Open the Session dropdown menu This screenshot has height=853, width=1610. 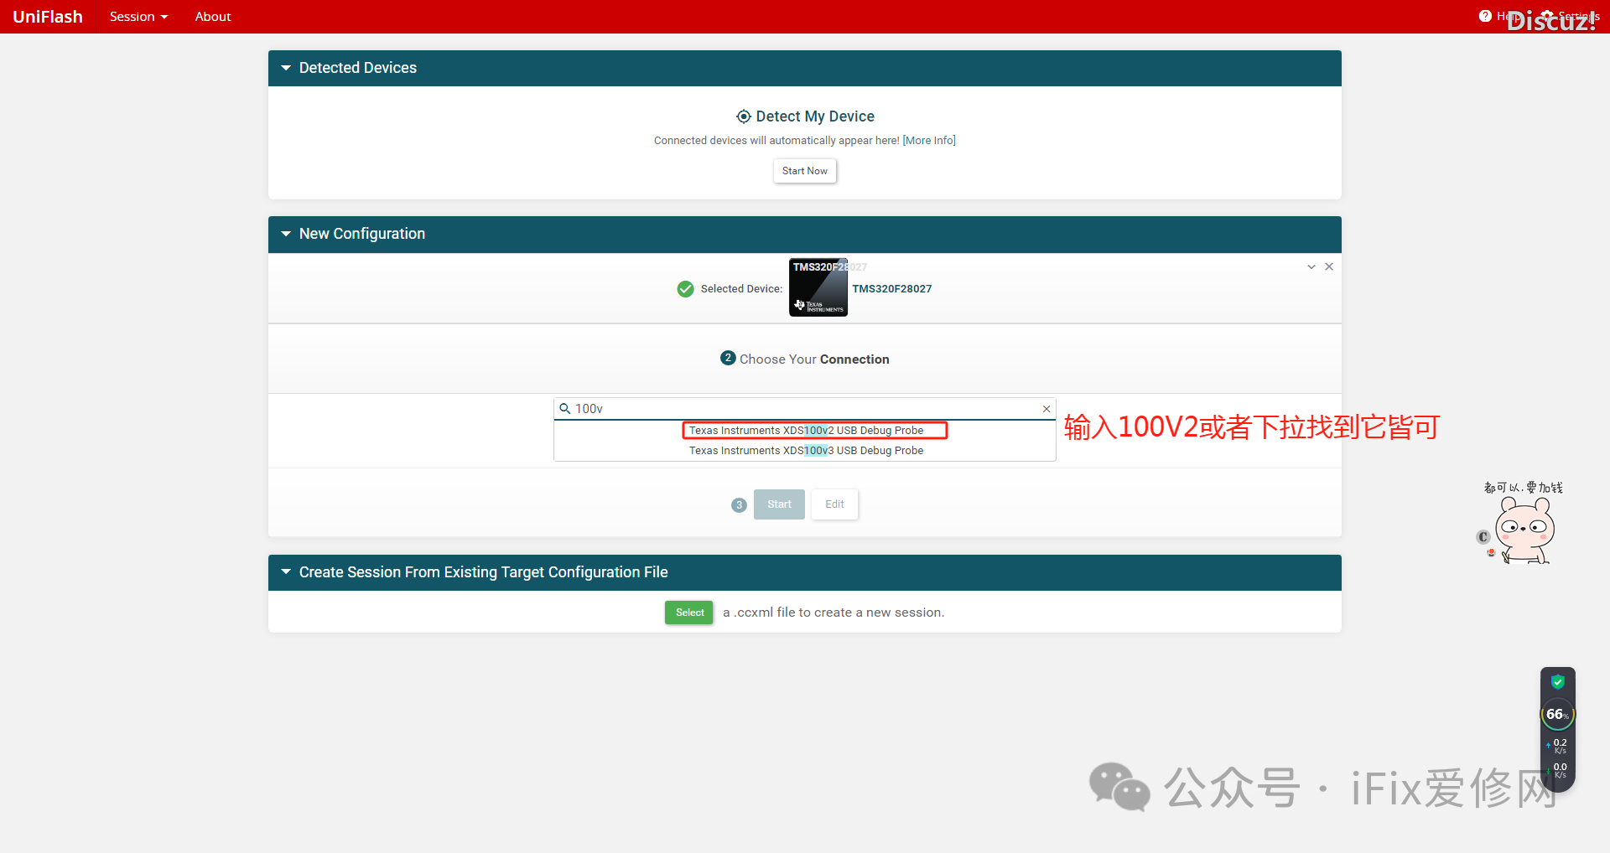pyautogui.click(x=138, y=17)
